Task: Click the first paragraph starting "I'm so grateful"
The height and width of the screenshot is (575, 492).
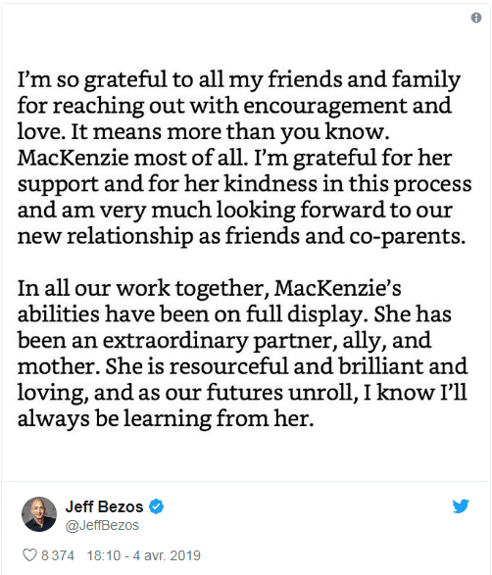Action: 244,158
